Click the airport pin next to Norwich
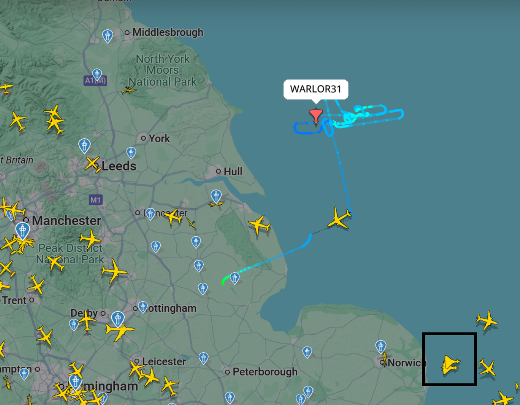The width and height of the screenshot is (520, 405). click(x=381, y=347)
